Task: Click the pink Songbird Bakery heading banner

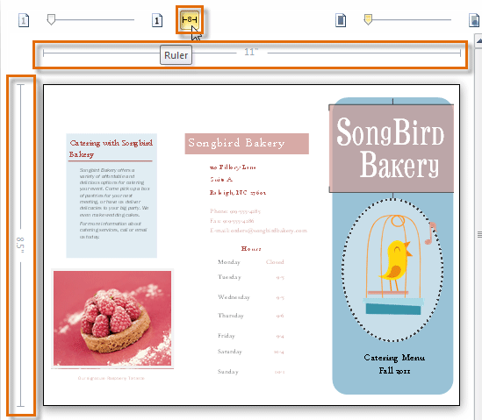Action: coord(247,144)
